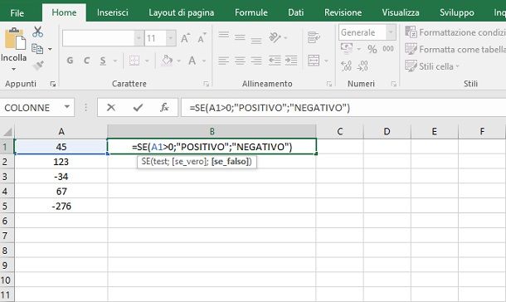Click the Incolla paste icon
The image size is (506, 302).
click(x=15, y=39)
